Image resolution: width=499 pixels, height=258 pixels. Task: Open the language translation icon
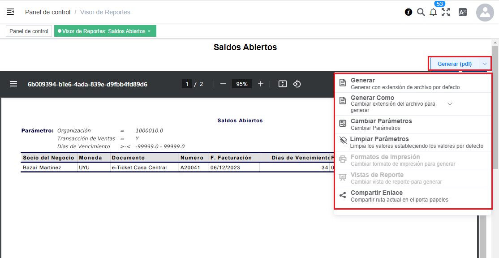(x=462, y=12)
